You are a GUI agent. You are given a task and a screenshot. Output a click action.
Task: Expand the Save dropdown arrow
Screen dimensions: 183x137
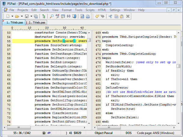point(31,16)
